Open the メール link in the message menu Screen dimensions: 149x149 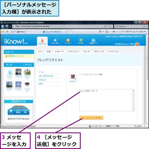[x=41, y=72]
